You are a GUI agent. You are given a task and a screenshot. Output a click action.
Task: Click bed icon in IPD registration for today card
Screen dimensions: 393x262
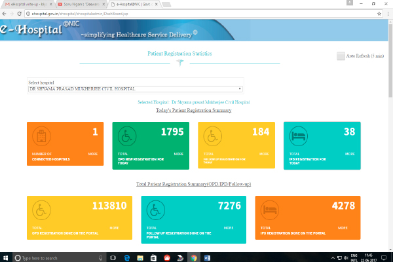pos(298,136)
